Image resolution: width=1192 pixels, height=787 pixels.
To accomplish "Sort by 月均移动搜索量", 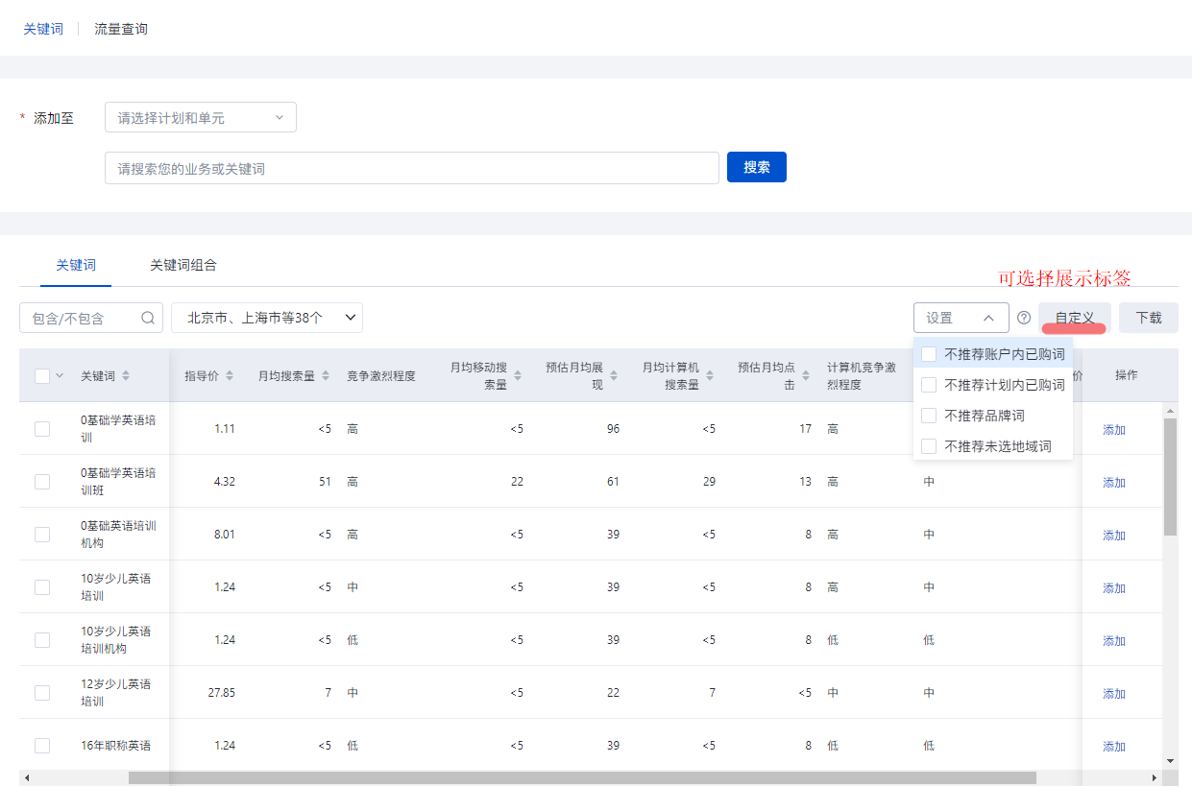I will tap(520, 375).
